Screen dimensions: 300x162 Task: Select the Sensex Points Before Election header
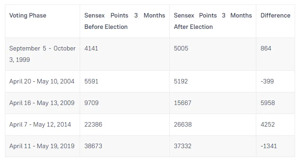click(125, 21)
